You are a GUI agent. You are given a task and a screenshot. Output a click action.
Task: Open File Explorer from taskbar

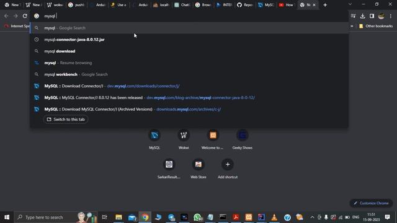click(118, 217)
